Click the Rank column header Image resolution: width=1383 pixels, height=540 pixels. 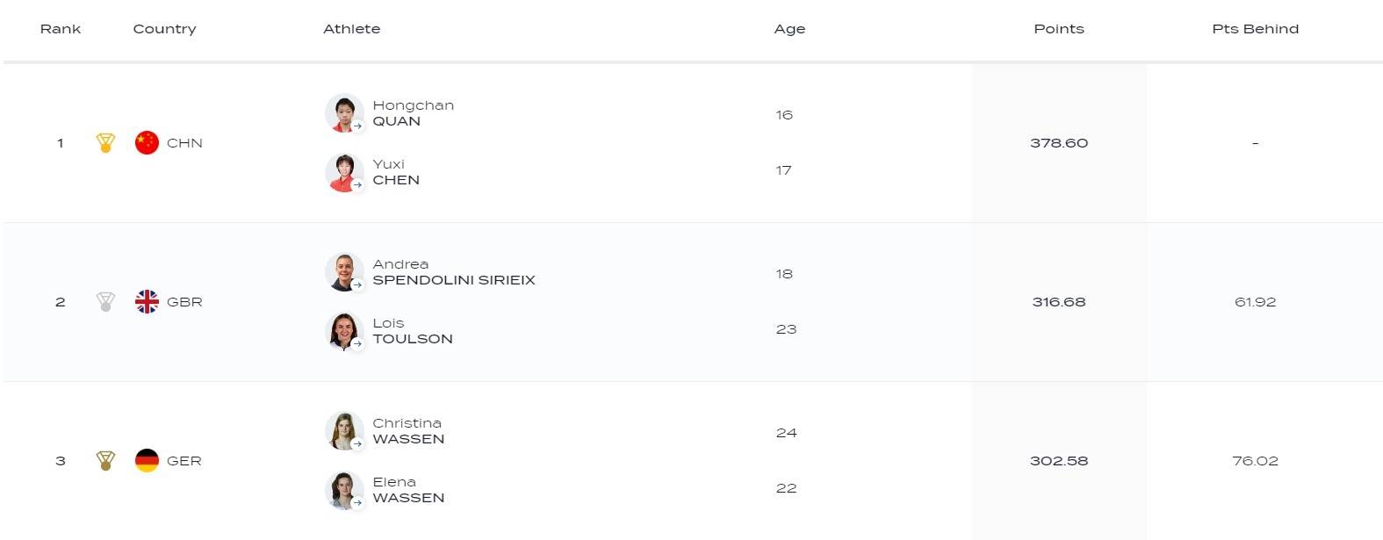click(x=61, y=29)
